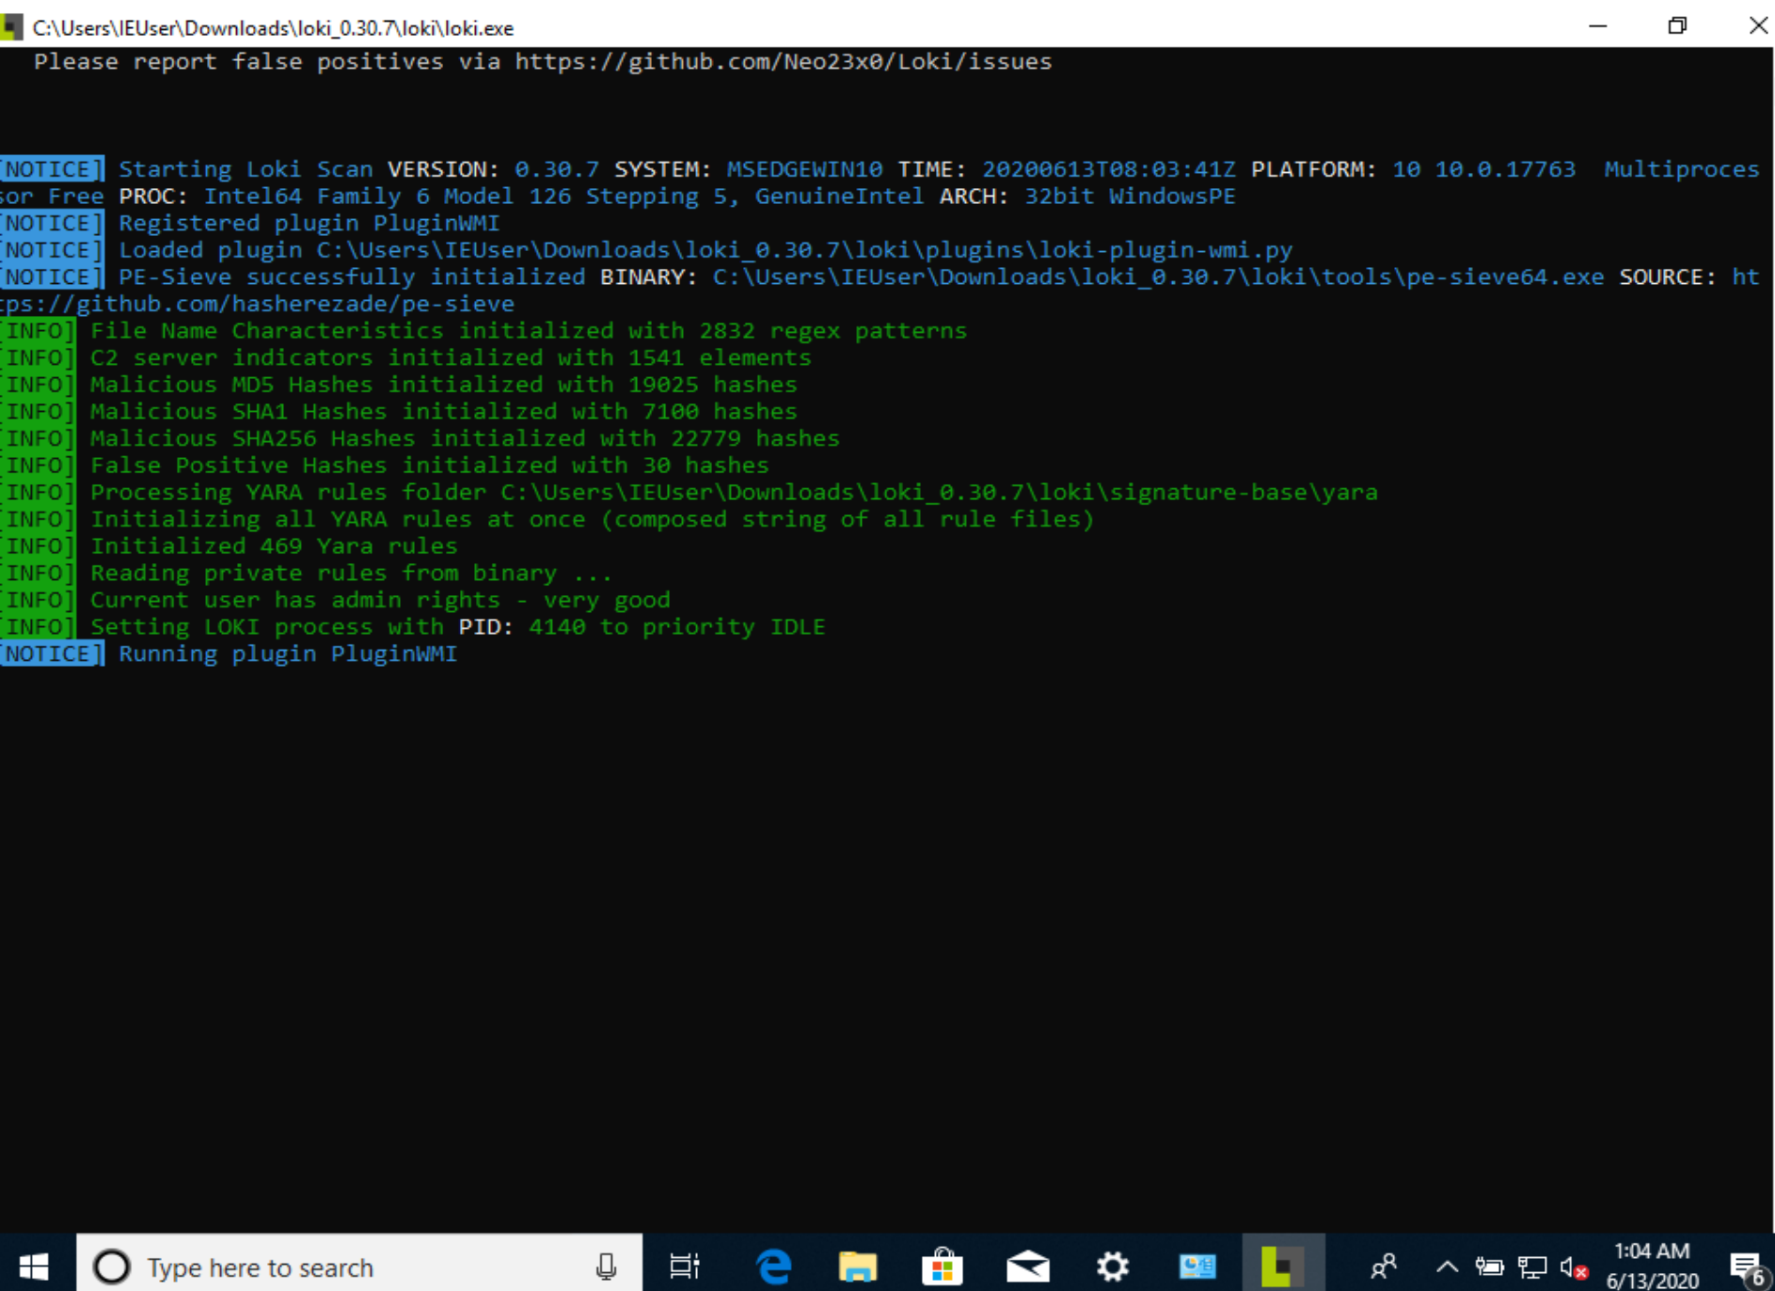
Task: Click 'Malicious SHA1 Hashes' info line
Action: tap(443, 412)
